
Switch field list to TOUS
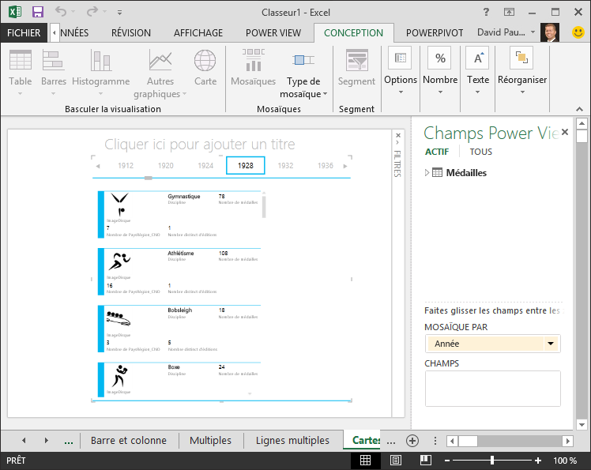[x=480, y=152]
